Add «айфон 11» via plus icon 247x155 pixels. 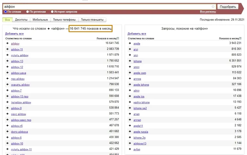(7, 49)
